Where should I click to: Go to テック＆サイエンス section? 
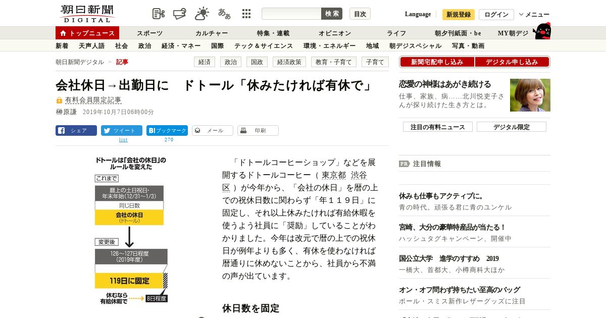click(x=264, y=46)
